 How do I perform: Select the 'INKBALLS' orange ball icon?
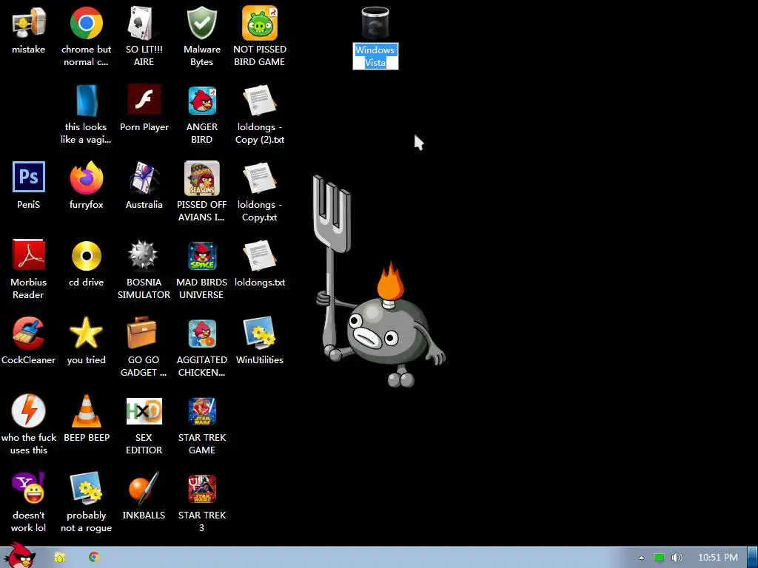[x=144, y=488]
